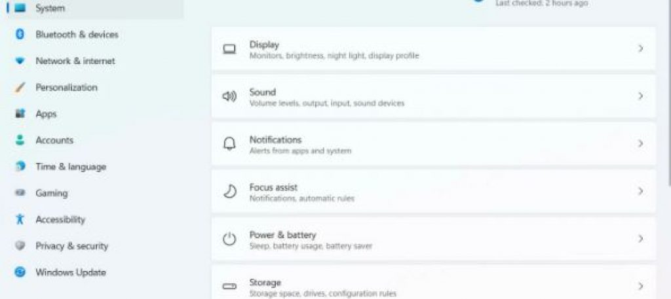Screen dimensions: 671x299
Task: Click the Privacy & security shield icon
Action: tap(20, 246)
